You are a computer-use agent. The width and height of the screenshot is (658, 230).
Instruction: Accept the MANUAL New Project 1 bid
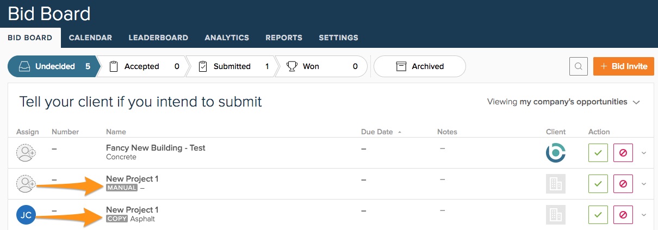[598, 184]
